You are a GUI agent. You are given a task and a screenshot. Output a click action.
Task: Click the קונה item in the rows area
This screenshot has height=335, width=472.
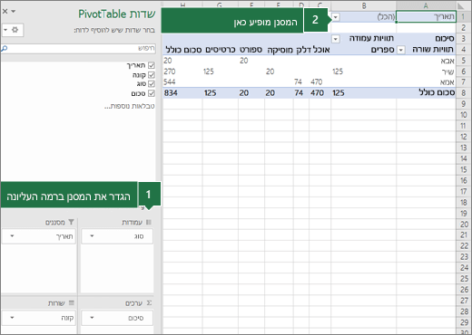pyautogui.click(x=39, y=318)
